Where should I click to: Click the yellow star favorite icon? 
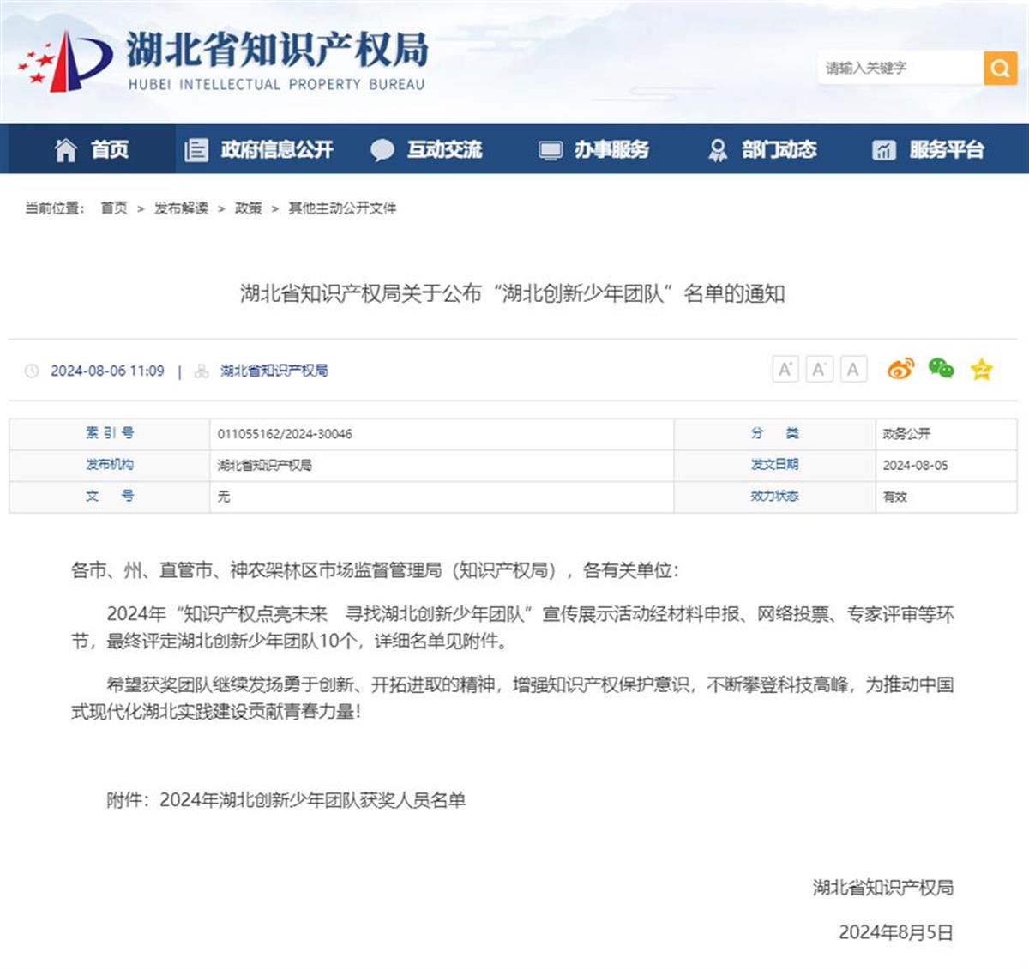pyautogui.click(x=981, y=370)
